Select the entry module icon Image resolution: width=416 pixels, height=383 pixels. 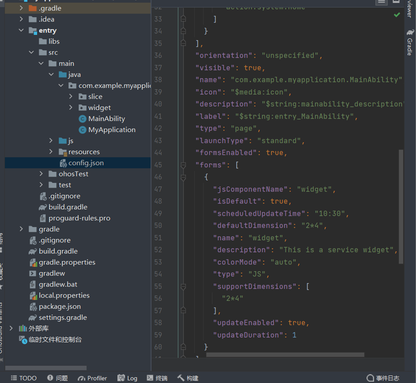[x=33, y=30]
